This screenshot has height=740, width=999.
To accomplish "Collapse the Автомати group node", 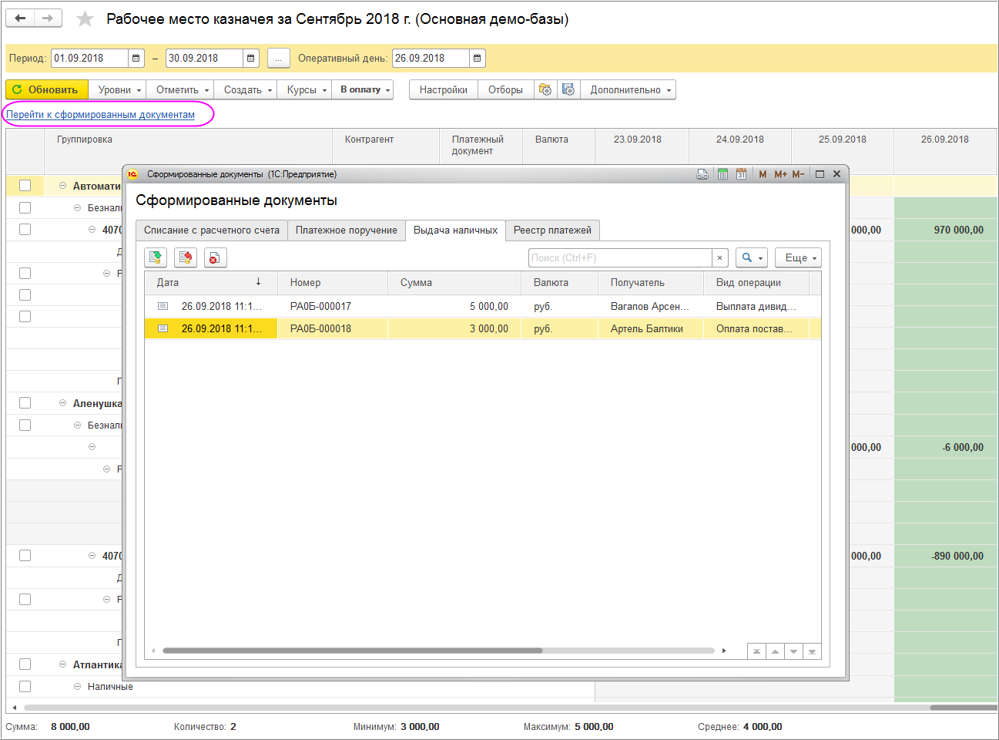I will pyautogui.click(x=63, y=186).
